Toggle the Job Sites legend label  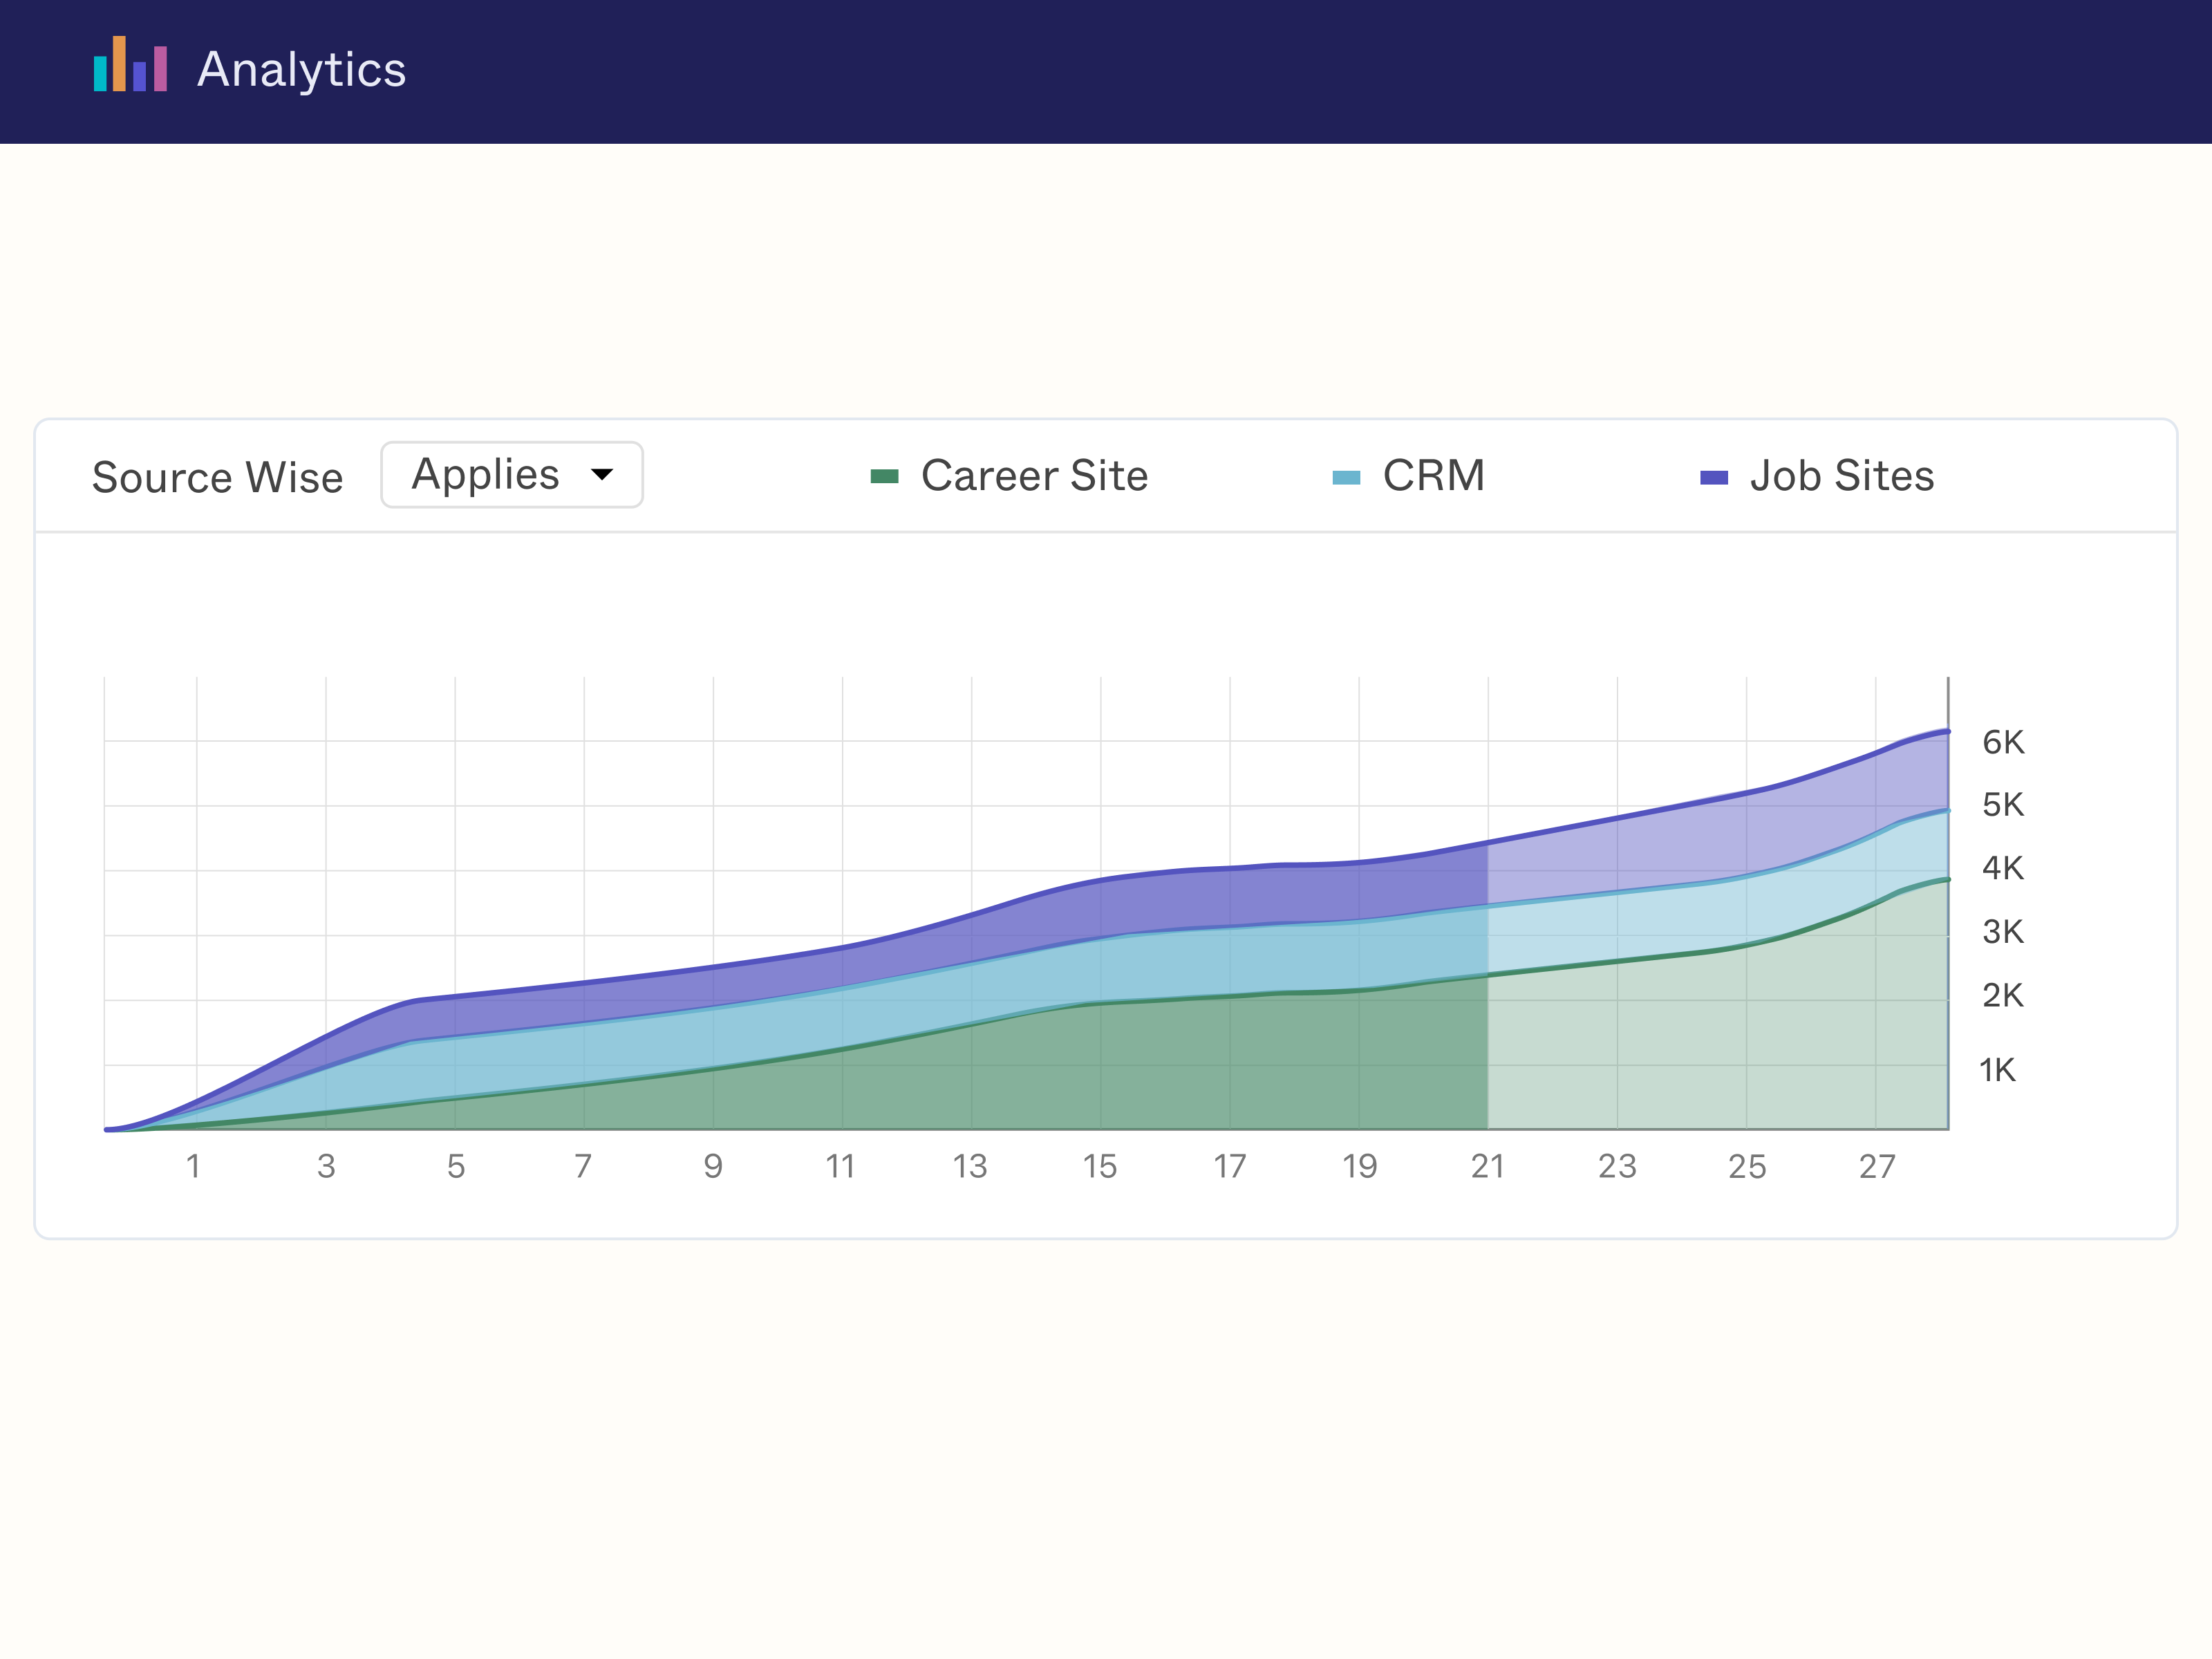1841,476
